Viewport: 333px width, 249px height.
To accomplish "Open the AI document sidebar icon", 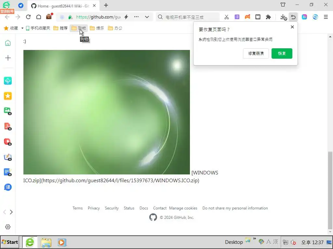I will (8, 172).
